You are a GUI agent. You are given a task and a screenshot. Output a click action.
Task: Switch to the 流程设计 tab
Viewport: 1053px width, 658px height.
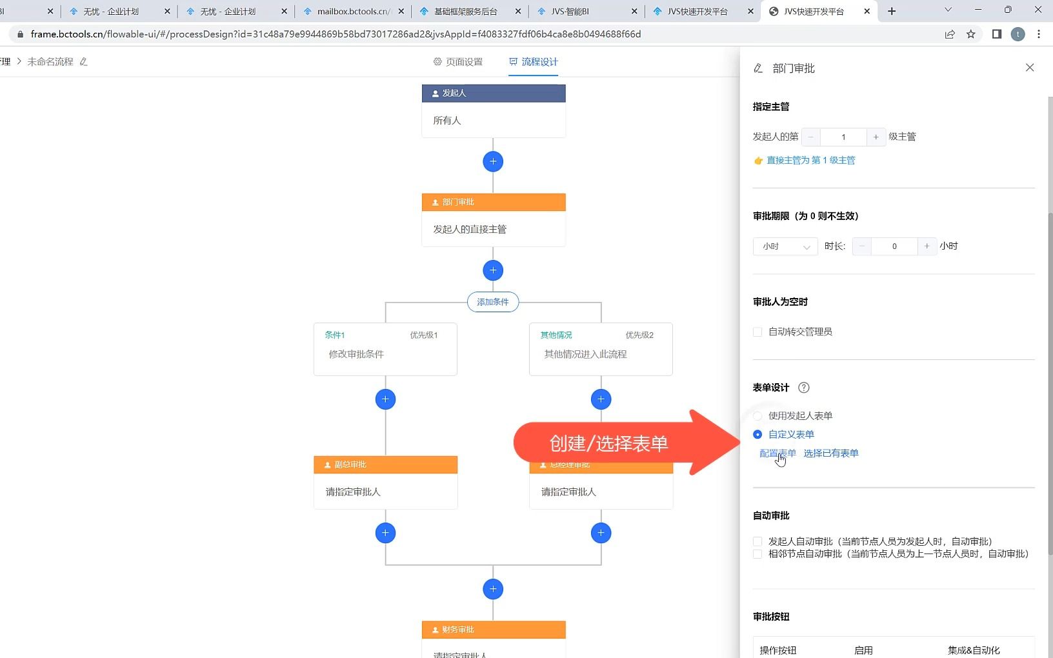(534, 62)
